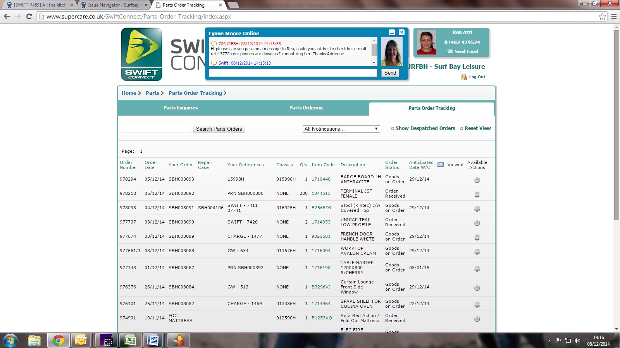Click the browser reload icon

point(29,17)
